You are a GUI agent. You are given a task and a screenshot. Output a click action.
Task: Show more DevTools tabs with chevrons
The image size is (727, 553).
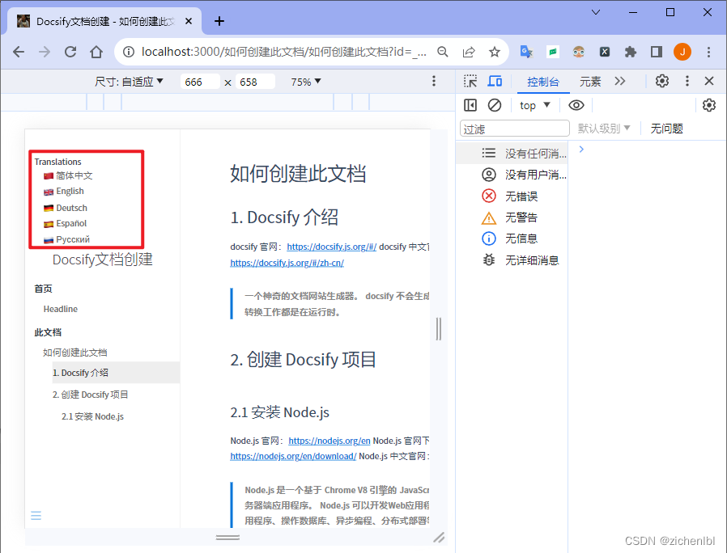[620, 81]
